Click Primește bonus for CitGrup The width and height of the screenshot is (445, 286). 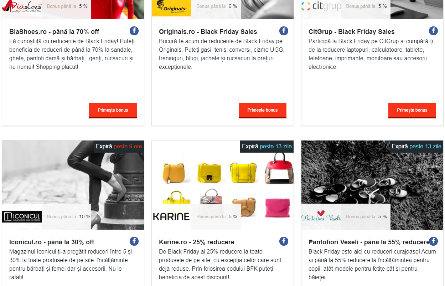(x=412, y=111)
